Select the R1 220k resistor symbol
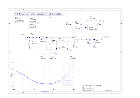The width and height of the screenshot is (140, 98). click(x=43, y=37)
